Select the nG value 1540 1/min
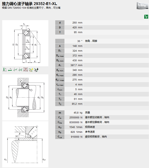 [76, 127]
